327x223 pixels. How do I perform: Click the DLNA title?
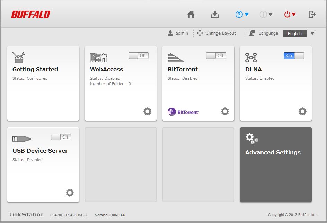click(x=253, y=69)
